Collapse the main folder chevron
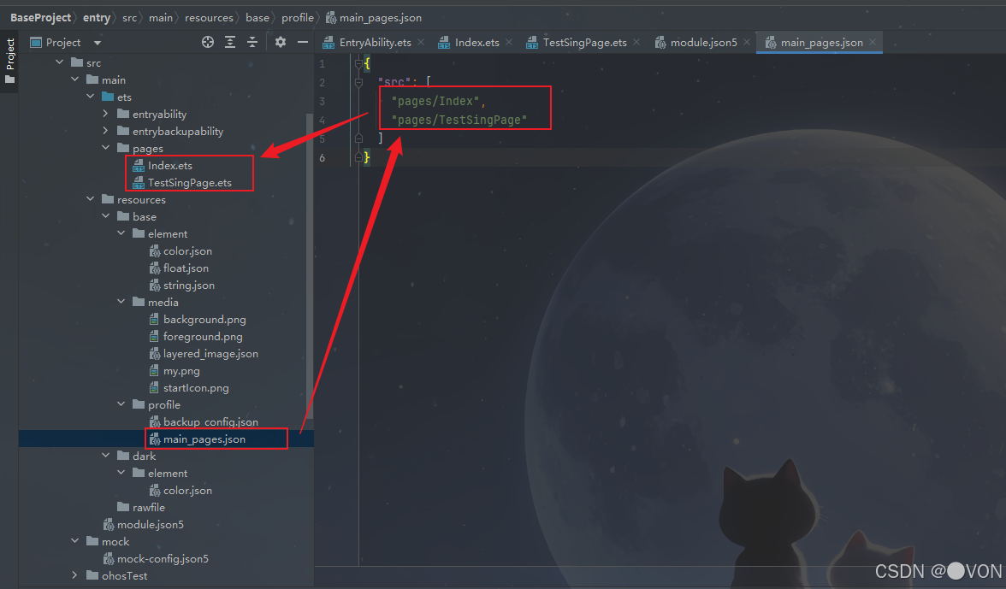This screenshot has width=1006, height=589. (75, 80)
